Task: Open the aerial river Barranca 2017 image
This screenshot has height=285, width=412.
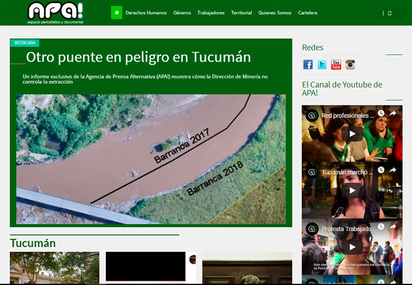Action: pos(151,159)
